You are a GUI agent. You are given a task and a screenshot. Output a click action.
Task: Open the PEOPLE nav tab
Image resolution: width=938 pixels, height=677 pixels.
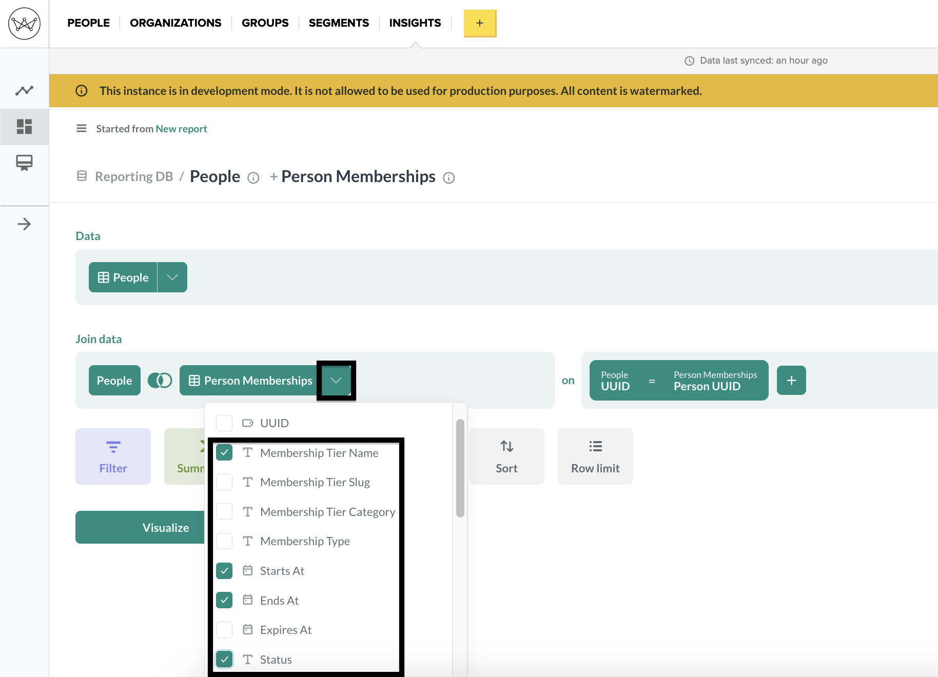pos(88,23)
